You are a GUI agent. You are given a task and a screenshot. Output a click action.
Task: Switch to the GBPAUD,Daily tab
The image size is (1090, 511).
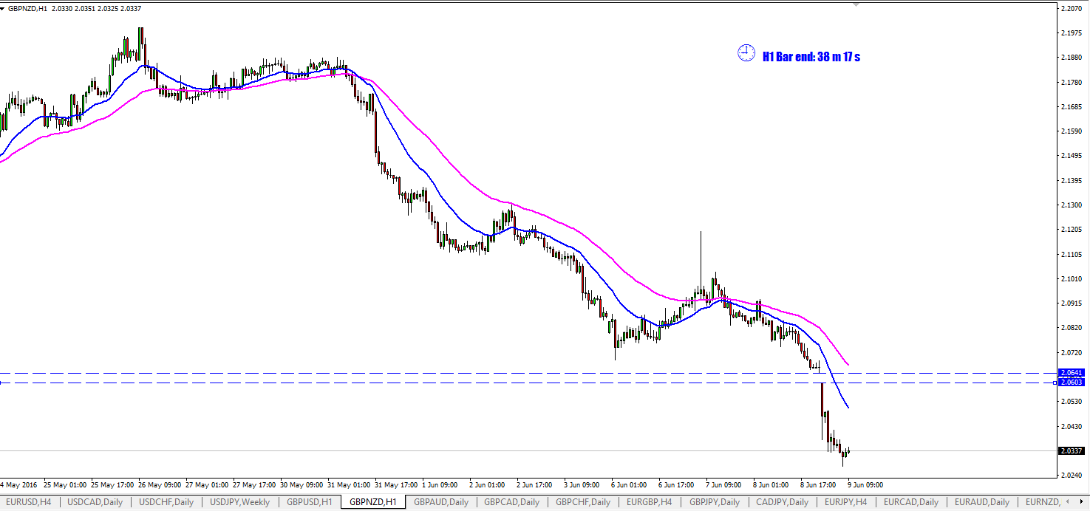[441, 502]
